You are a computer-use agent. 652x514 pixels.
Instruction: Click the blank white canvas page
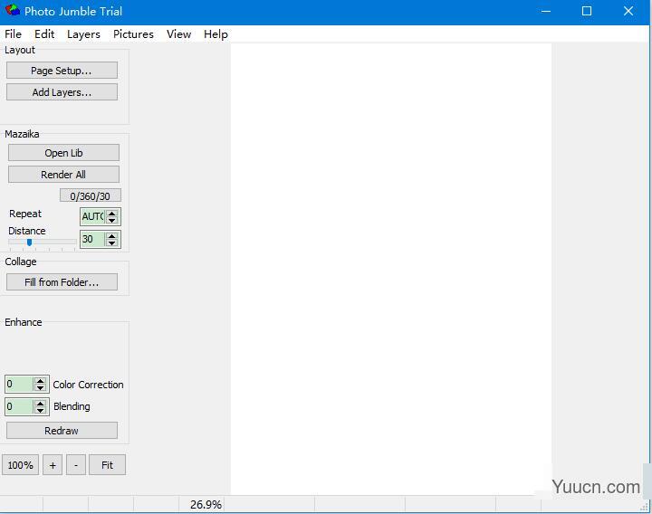(391, 269)
